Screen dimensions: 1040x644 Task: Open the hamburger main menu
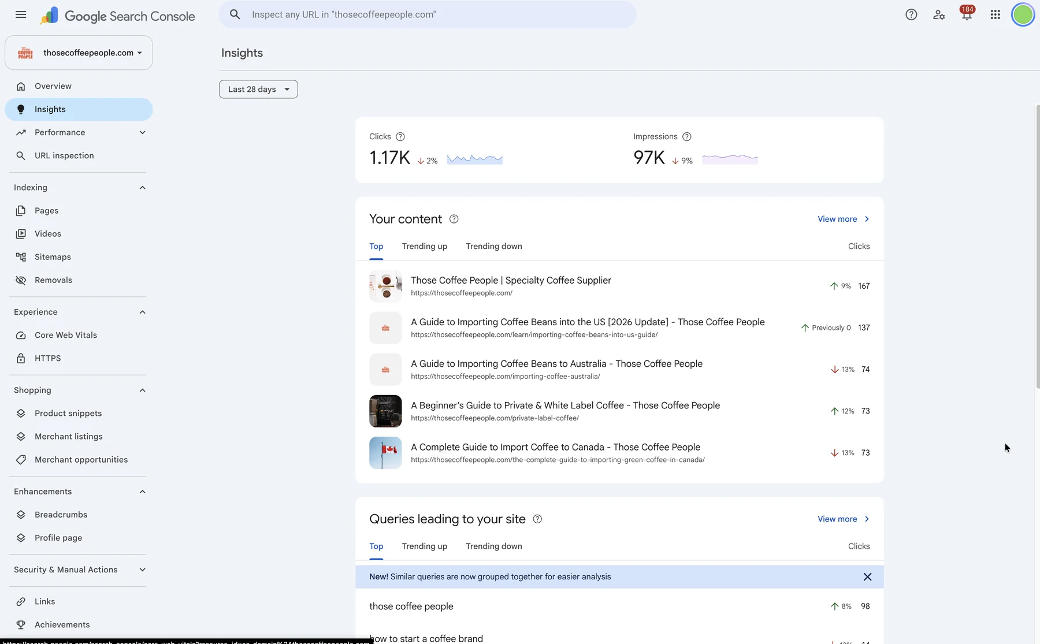tap(21, 15)
